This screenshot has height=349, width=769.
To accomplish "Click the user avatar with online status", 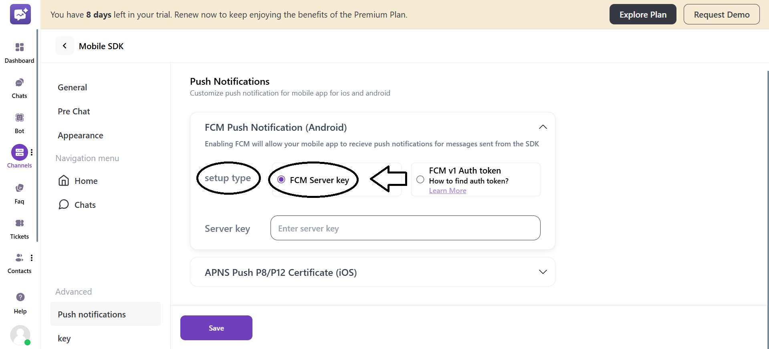I will pos(20,335).
